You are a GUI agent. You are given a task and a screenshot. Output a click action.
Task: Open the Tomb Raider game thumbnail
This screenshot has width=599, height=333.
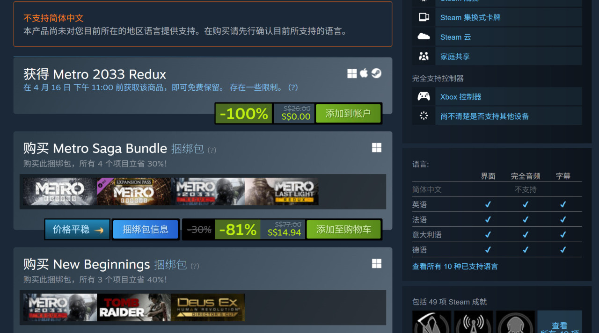134,307
